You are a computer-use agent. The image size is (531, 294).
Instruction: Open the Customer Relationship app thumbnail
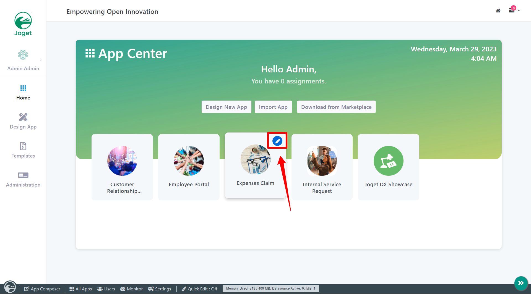pyautogui.click(x=122, y=161)
